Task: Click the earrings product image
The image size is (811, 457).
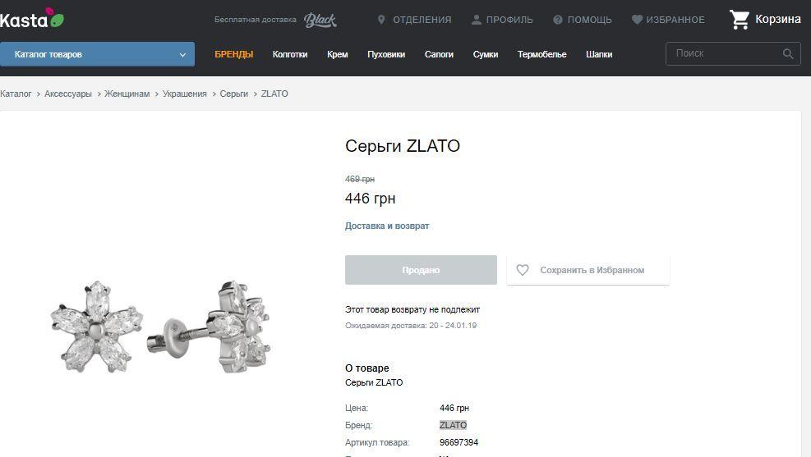Action: coord(162,327)
